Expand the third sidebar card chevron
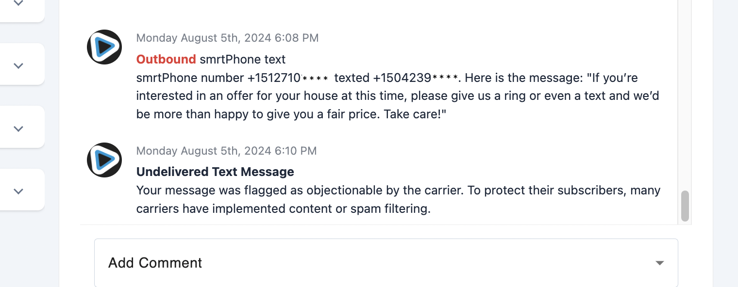This screenshot has height=287, width=738. (x=18, y=128)
